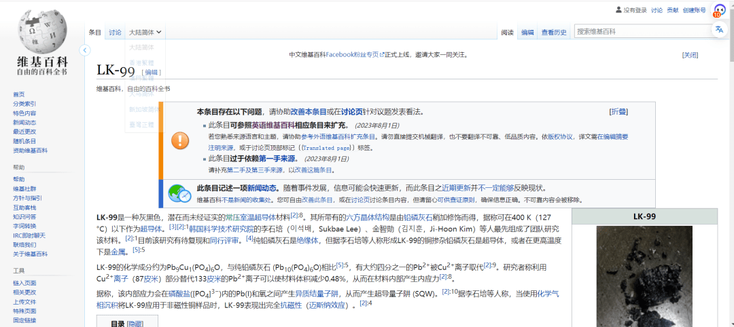Choose 臺灣正體 from the variant menu
This screenshot has height=327, width=734.
pyautogui.click(x=141, y=125)
